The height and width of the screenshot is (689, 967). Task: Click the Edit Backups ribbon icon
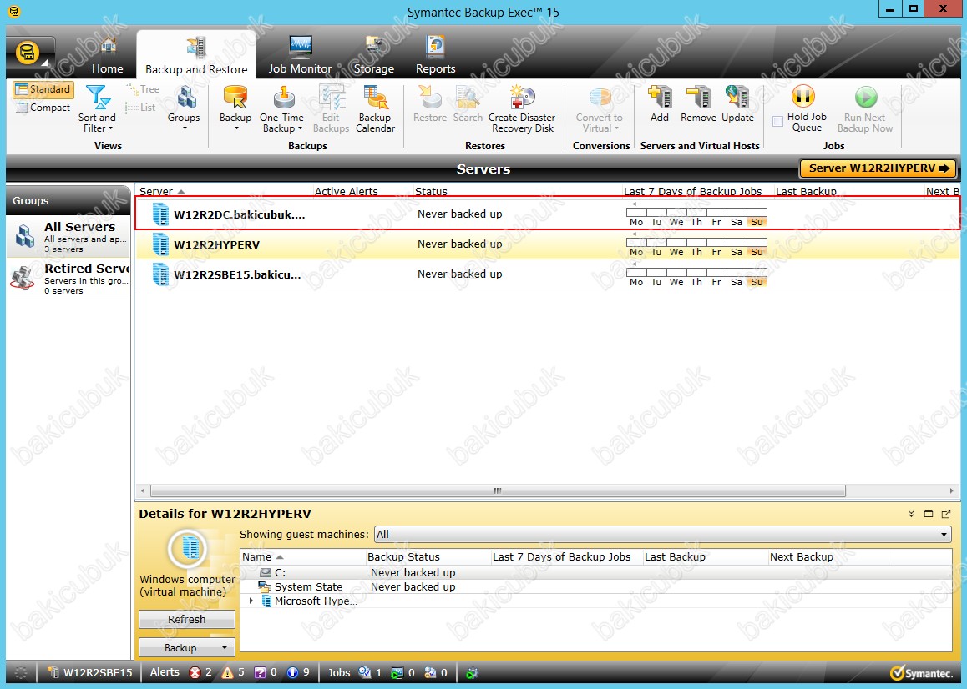point(332,98)
